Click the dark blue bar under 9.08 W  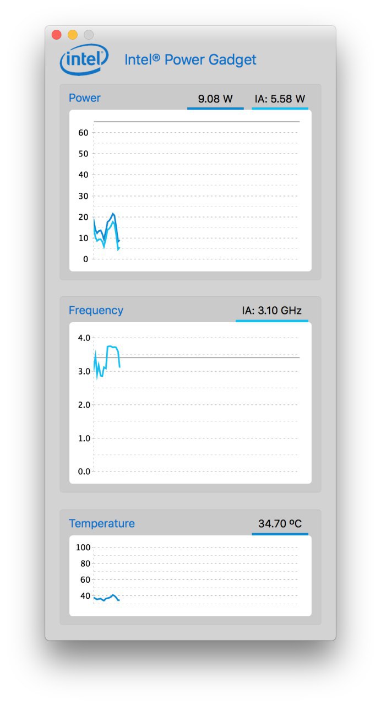click(x=215, y=109)
